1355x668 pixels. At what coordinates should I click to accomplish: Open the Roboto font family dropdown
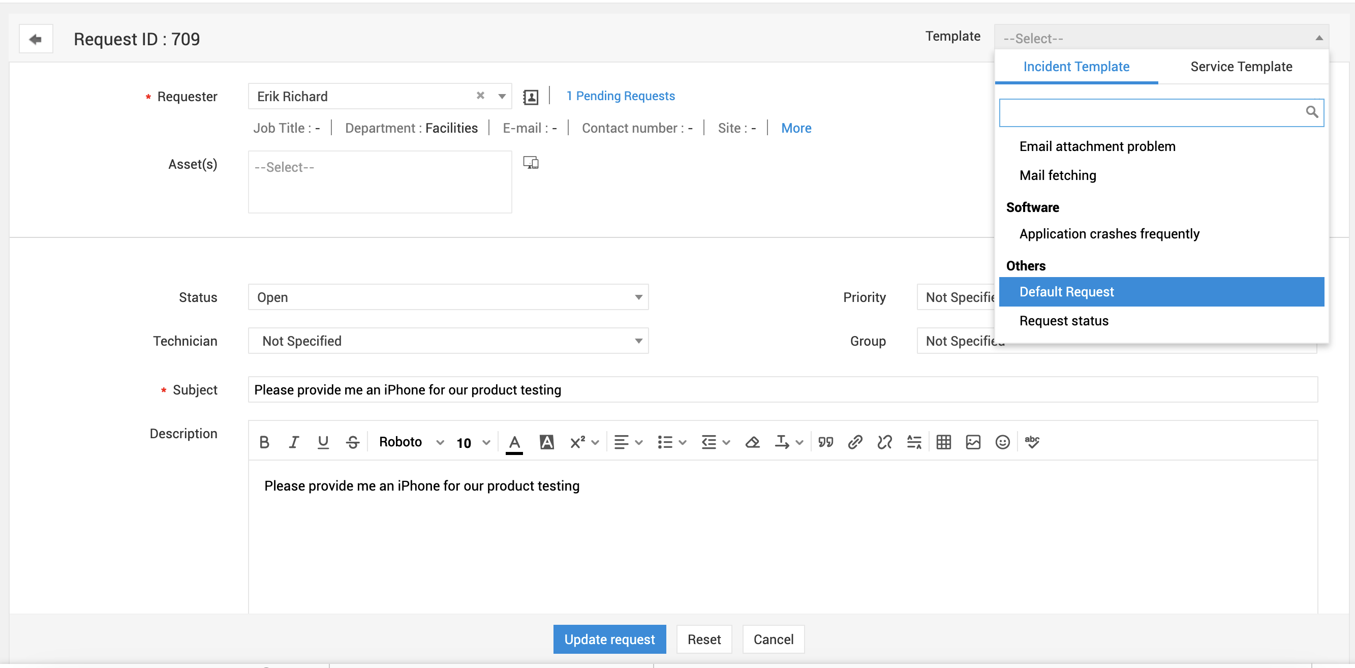411,442
